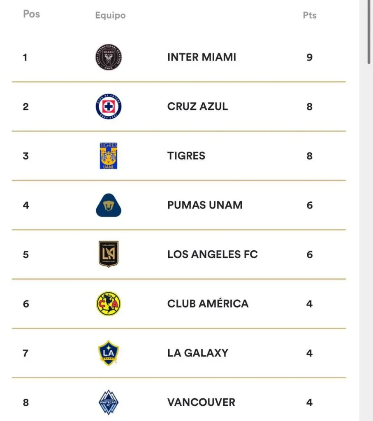Screen dimensions: 373x421
Task: Click the Equipo column header
Action: pyautogui.click(x=110, y=16)
